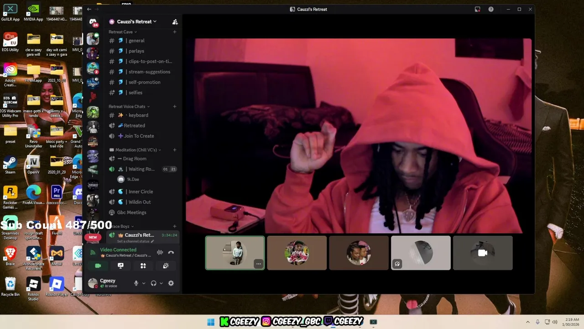Click Set a channel status link

pos(135,241)
